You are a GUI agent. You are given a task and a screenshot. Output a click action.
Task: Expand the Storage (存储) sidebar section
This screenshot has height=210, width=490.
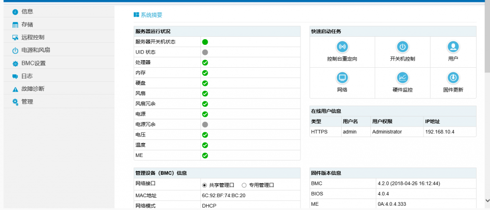[x=27, y=24]
